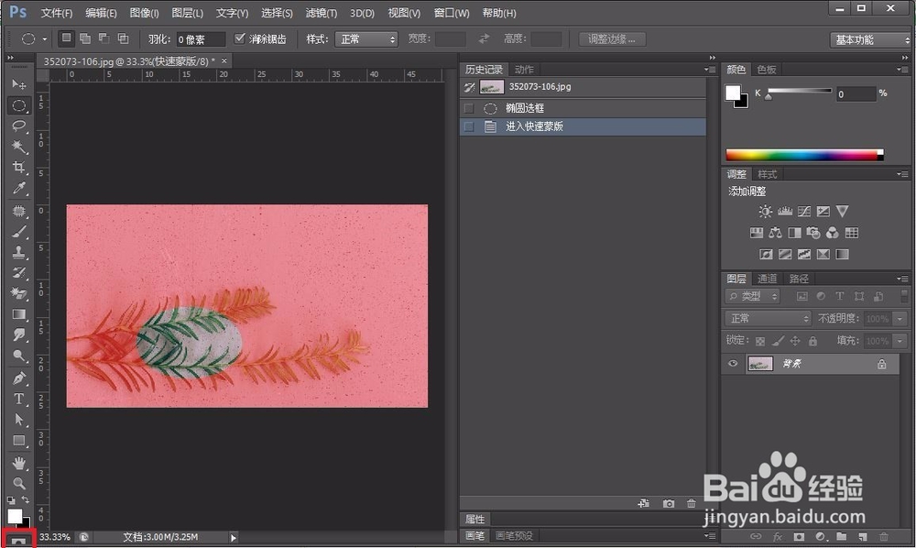Toggle the 消除锯齿 anti-alias checkbox

tap(239, 38)
